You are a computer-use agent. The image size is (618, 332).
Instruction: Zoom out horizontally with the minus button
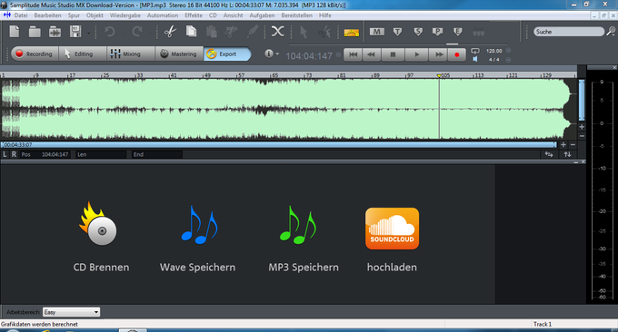click(573, 145)
